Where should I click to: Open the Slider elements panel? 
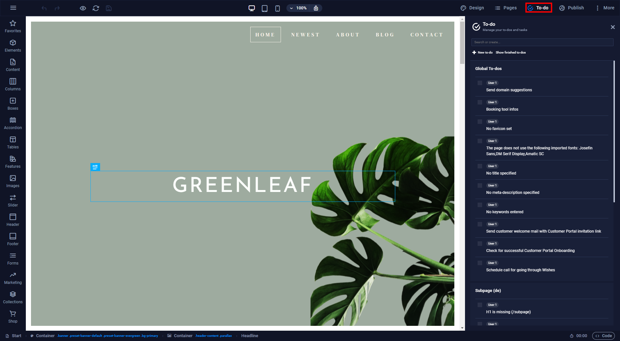[x=13, y=201]
